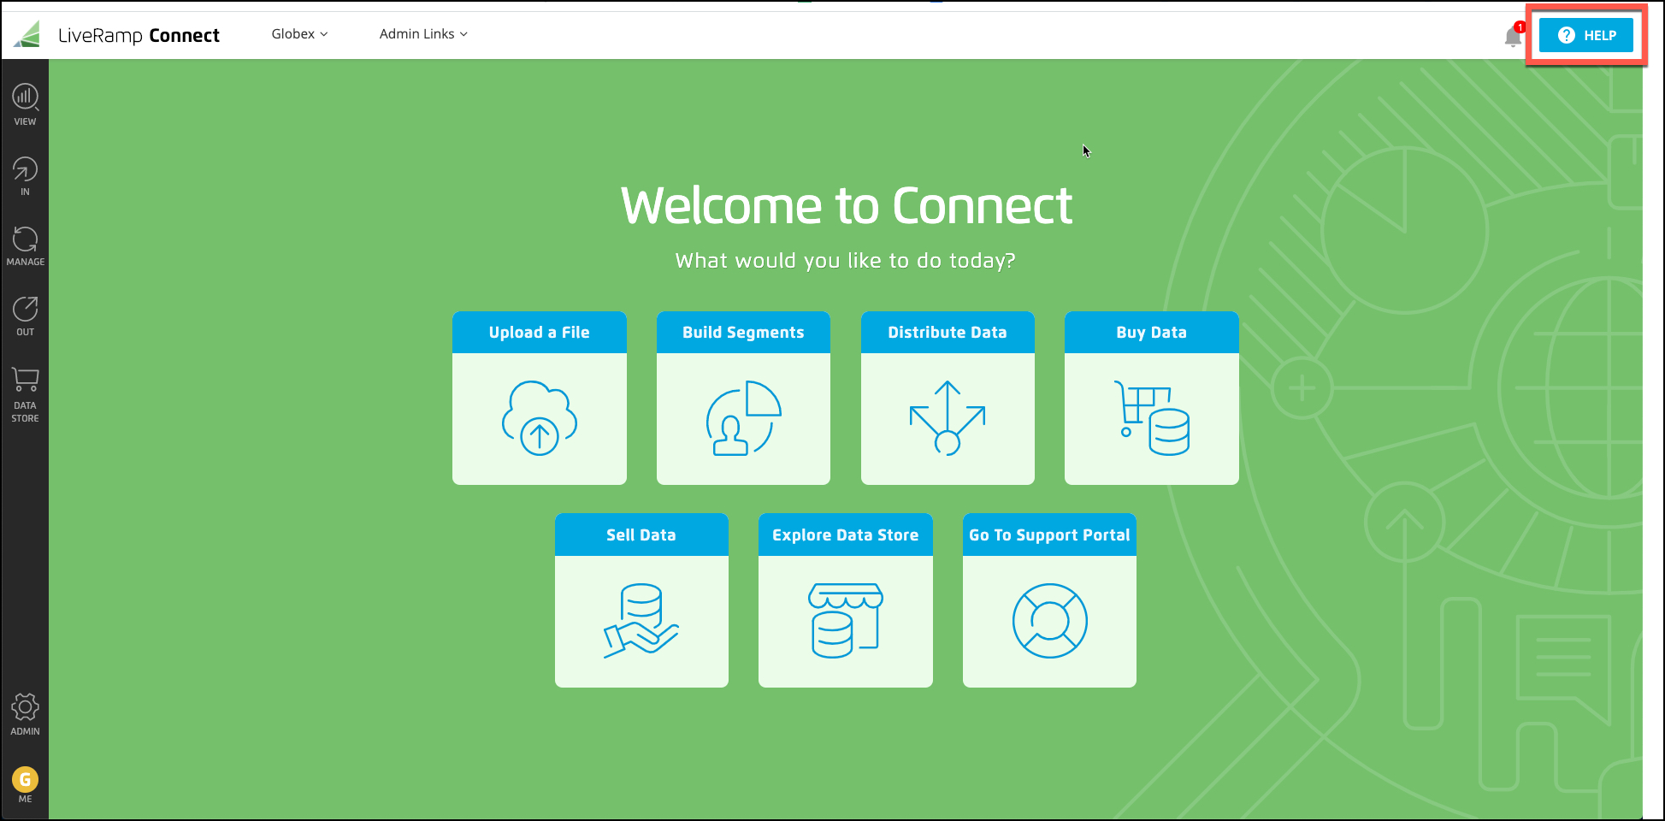Select the Buy Data header
The width and height of the screenshot is (1665, 821).
(1152, 333)
